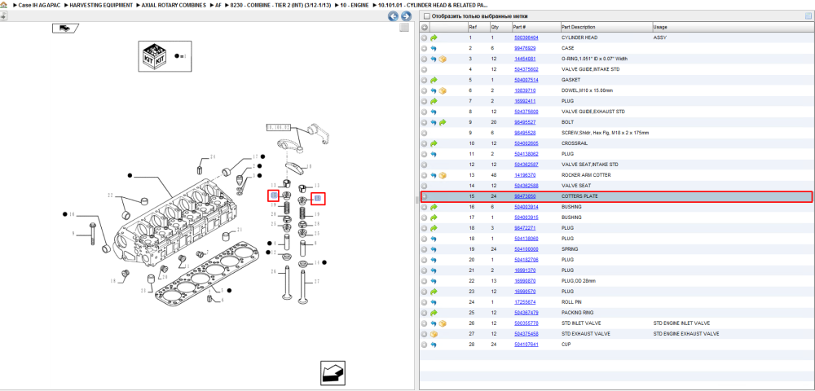Click the panel toggle icon at left edge

tap(3, 16)
